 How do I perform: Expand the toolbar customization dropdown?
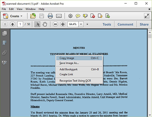point(87,24)
